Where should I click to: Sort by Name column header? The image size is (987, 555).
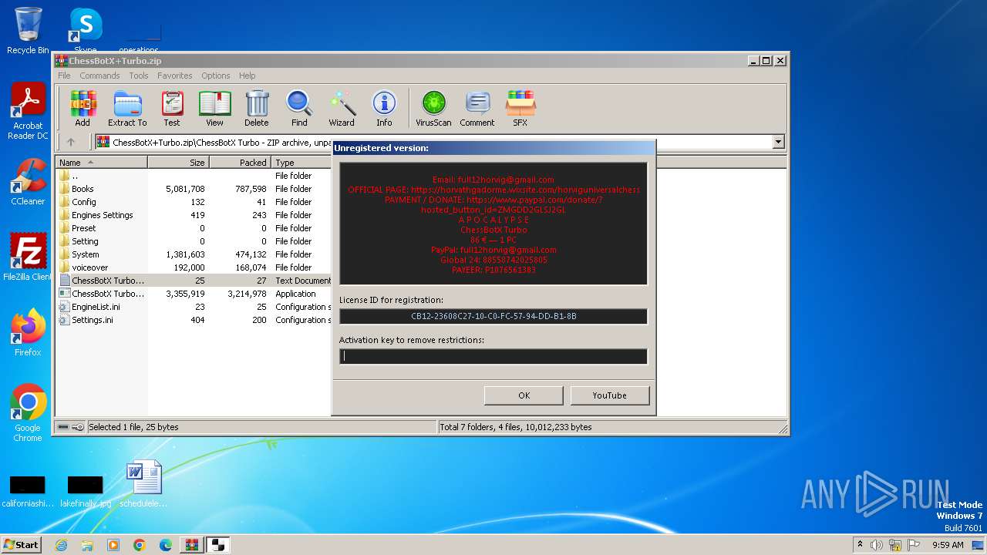(x=101, y=163)
